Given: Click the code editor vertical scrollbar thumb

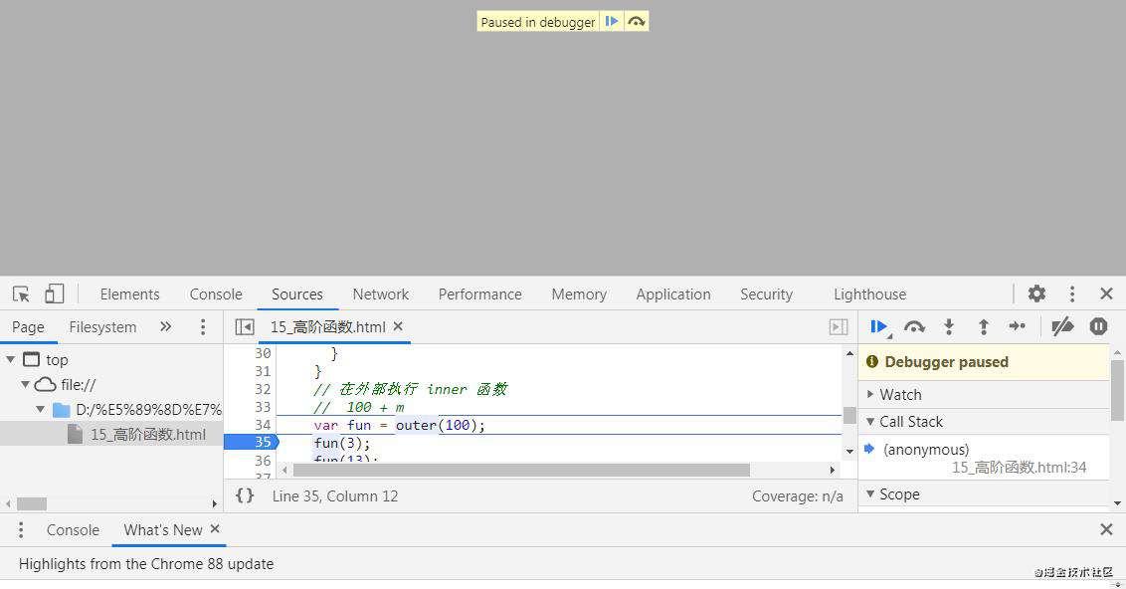Looking at the screenshot, I should coord(849,415).
